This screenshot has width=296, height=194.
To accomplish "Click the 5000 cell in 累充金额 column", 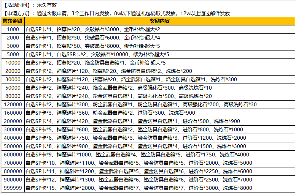I will click(x=13, y=54).
